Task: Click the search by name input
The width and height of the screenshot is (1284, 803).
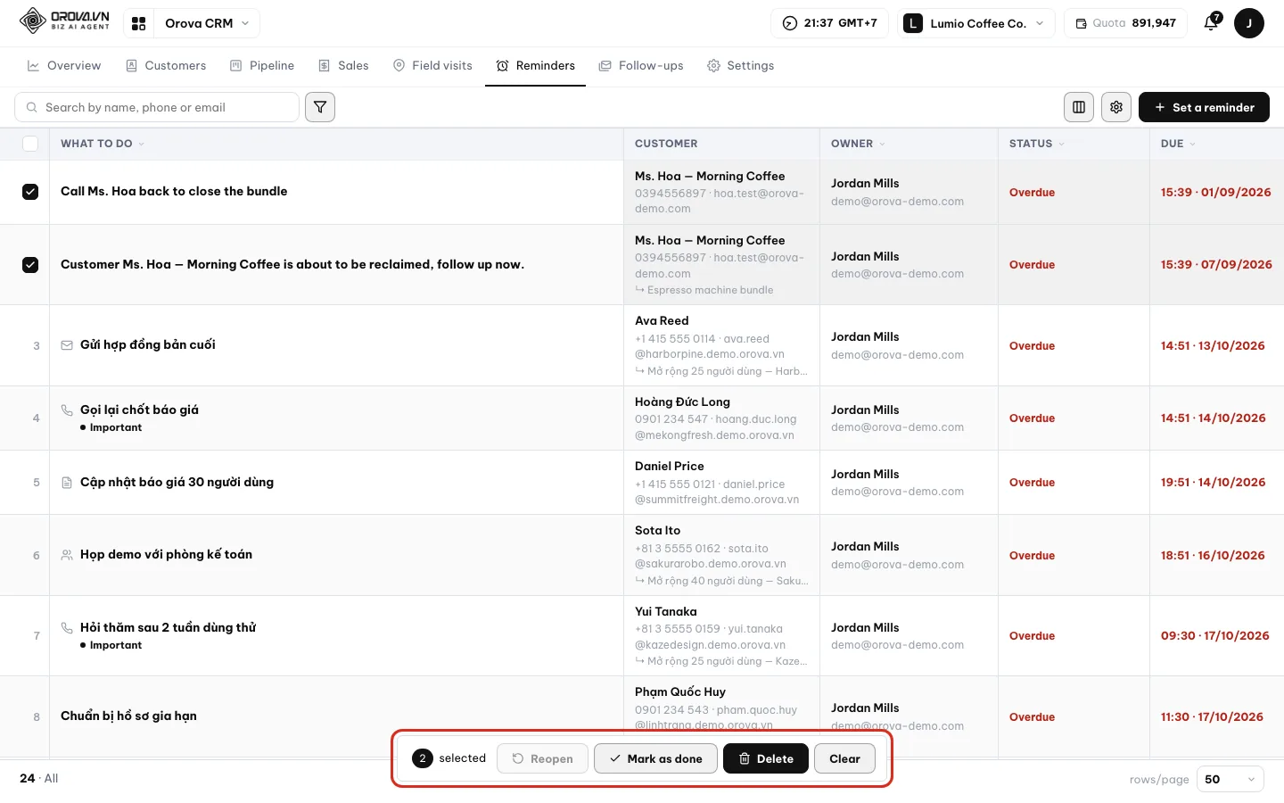Action: click(x=157, y=107)
